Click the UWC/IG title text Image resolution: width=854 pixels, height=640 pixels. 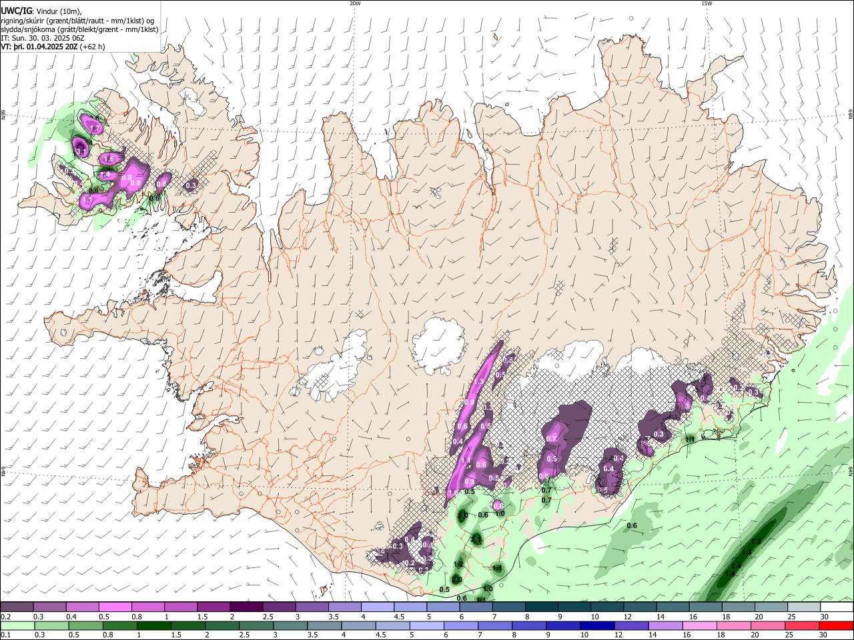click(x=17, y=11)
